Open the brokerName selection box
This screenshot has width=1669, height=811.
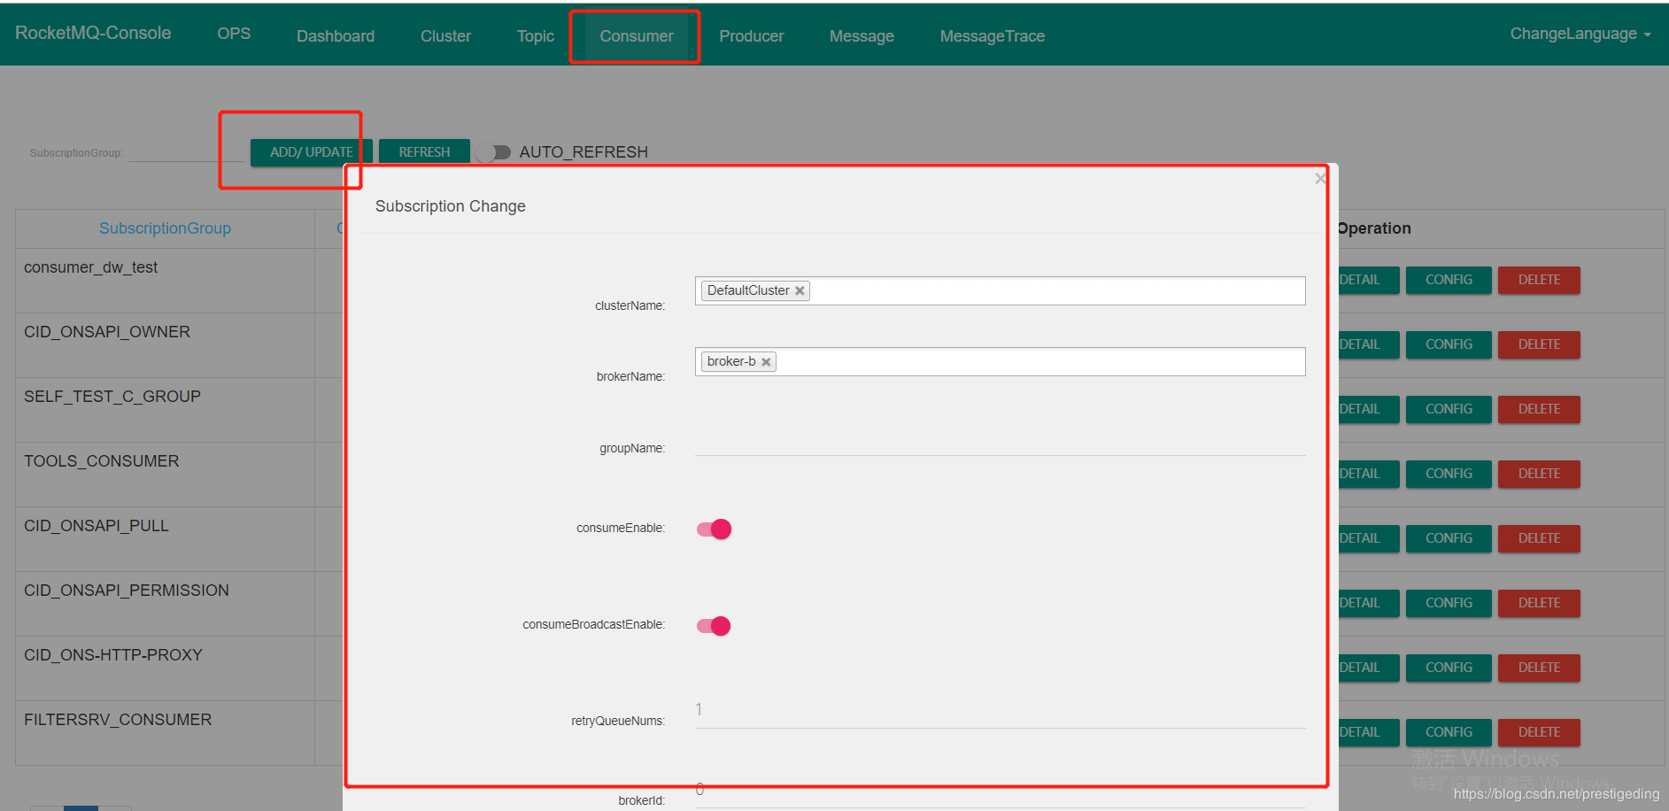[x=1036, y=362]
